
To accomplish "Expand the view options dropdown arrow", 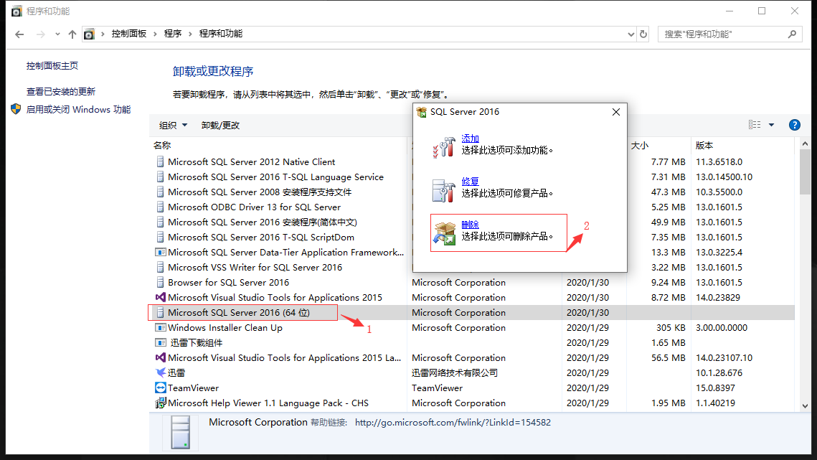I will point(771,125).
